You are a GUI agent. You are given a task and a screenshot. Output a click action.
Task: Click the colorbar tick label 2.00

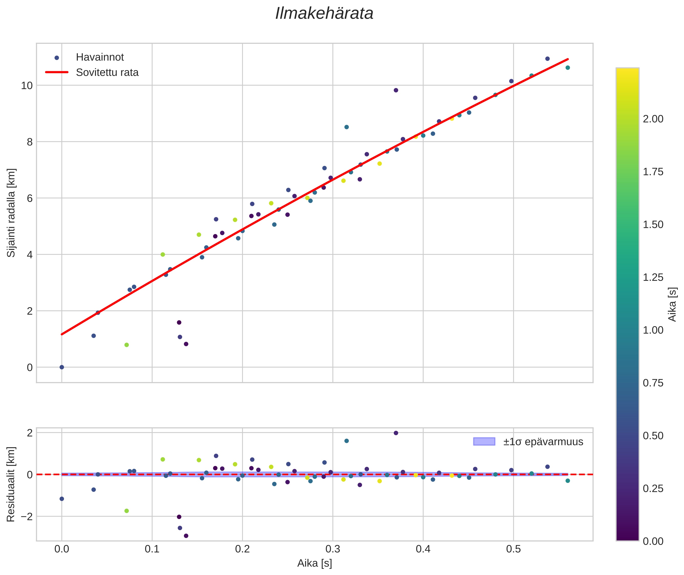point(653,119)
